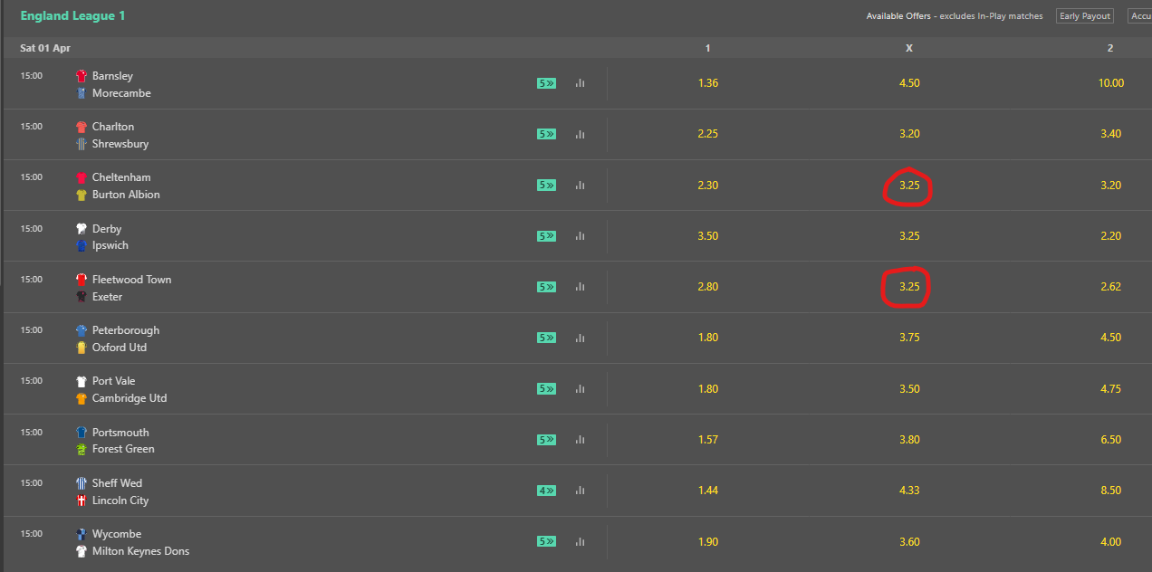The image size is (1152, 572).
Task: Open the Peterborough match link
Action: click(x=126, y=330)
